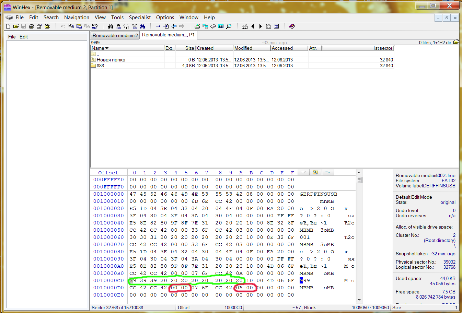Click the WinHex icon beside the File menu

click(x=9, y=18)
